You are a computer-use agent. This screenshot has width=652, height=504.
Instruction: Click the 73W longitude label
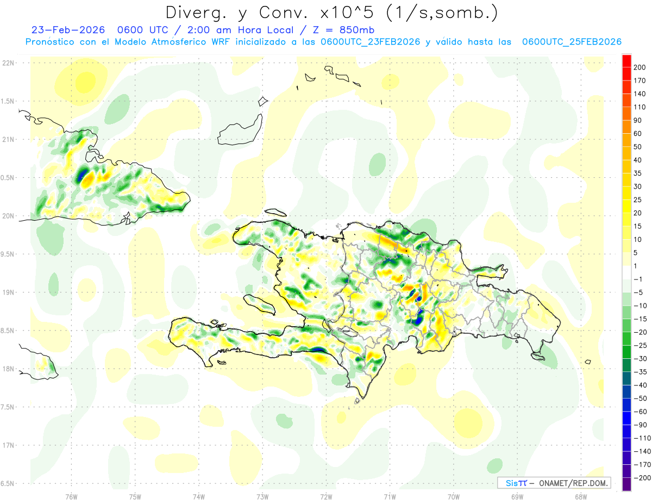coord(262,496)
